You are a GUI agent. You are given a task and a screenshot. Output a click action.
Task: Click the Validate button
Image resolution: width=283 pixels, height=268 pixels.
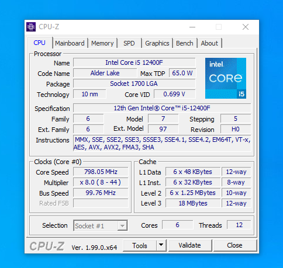pyautogui.click(x=189, y=245)
